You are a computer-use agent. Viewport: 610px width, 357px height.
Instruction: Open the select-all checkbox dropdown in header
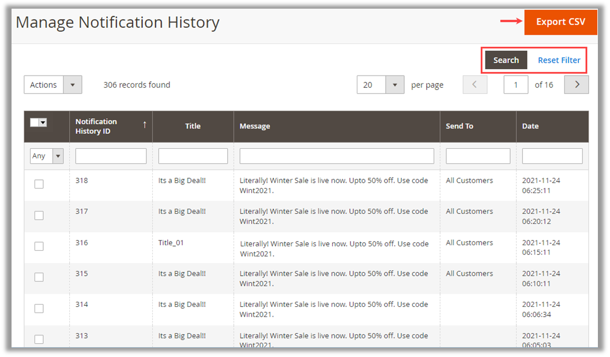[43, 122]
